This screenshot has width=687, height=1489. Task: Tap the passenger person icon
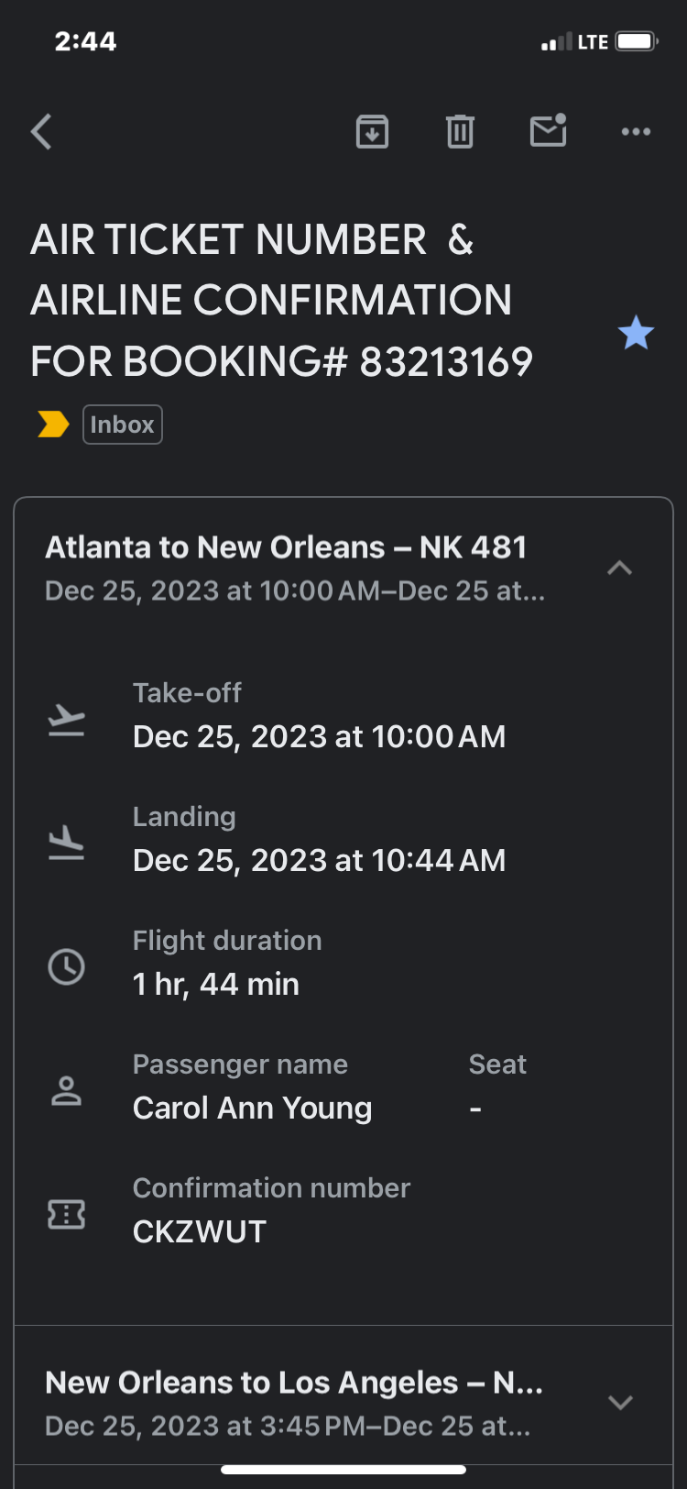[66, 1091]
